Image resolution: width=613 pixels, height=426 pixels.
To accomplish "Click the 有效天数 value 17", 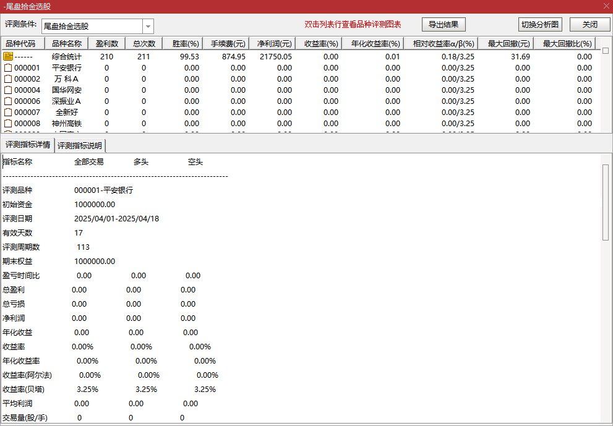I will click(79, 233).
